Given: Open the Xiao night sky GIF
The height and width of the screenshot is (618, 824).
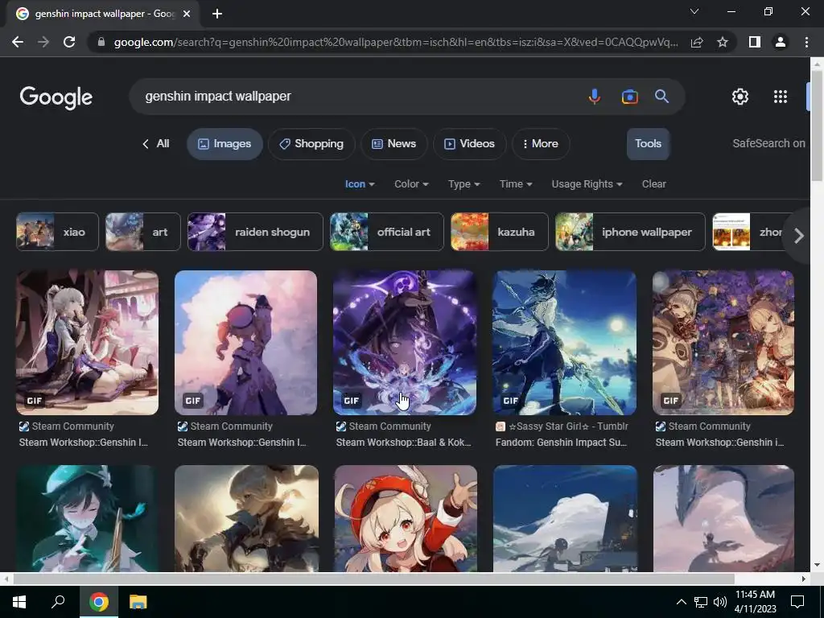Looking at the screenshot, I should click(x=564, y=343).
